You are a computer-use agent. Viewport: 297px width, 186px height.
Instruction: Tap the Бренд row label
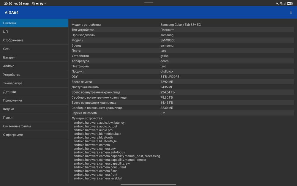pyautogui.click(x=76, y=45)
